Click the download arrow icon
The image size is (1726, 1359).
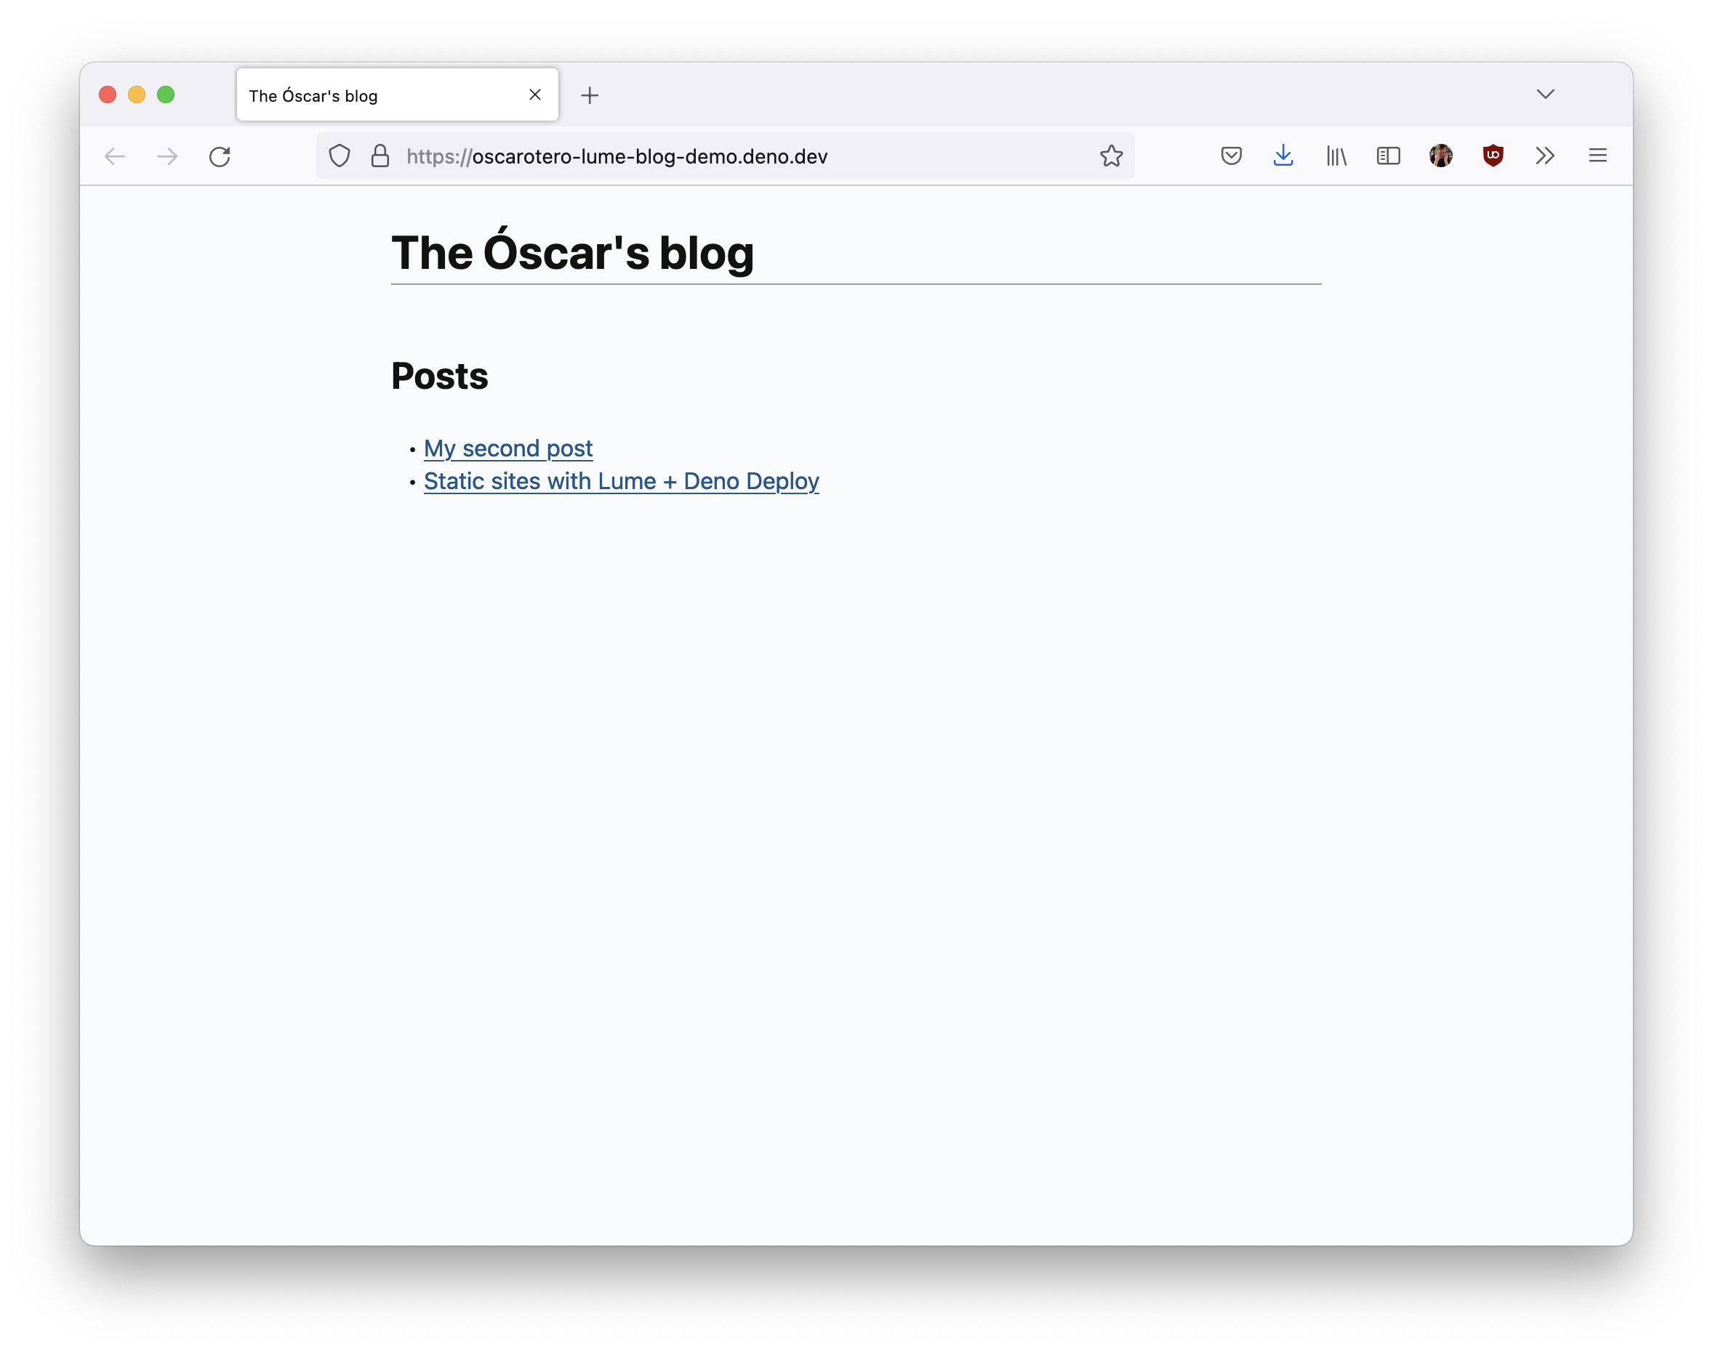[x=1285, y=156]
